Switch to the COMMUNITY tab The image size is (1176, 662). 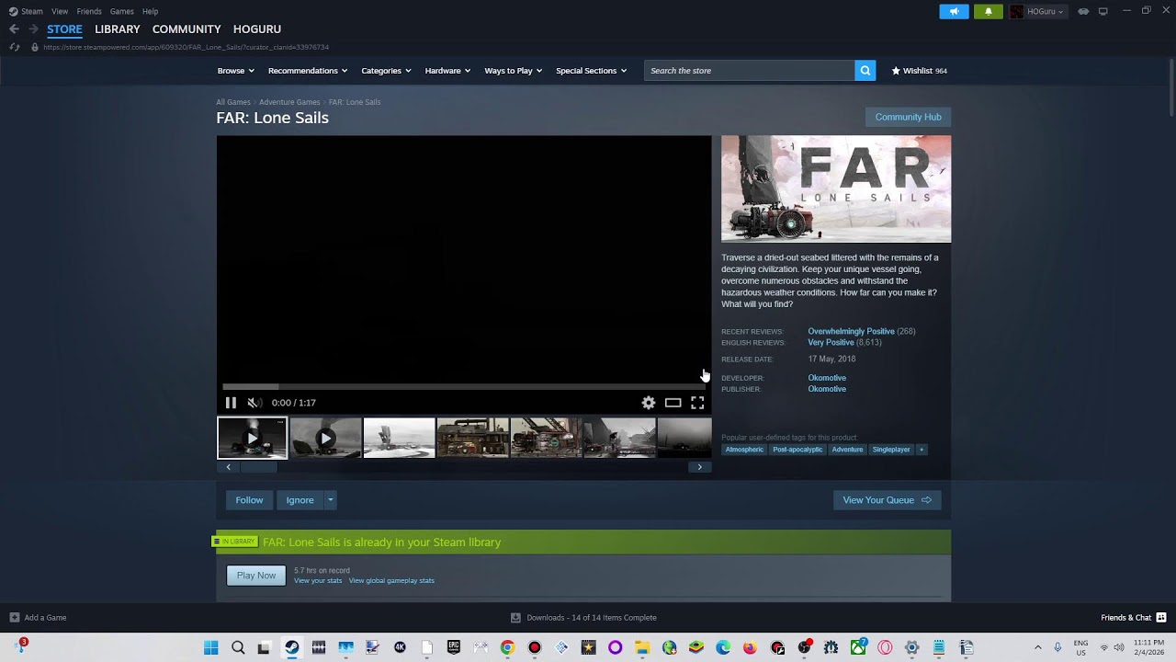click(x=187, y=29)
